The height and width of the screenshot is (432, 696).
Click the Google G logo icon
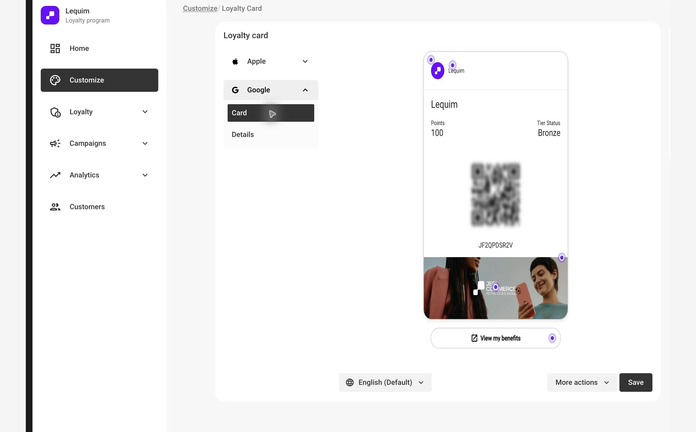(235, 90)
